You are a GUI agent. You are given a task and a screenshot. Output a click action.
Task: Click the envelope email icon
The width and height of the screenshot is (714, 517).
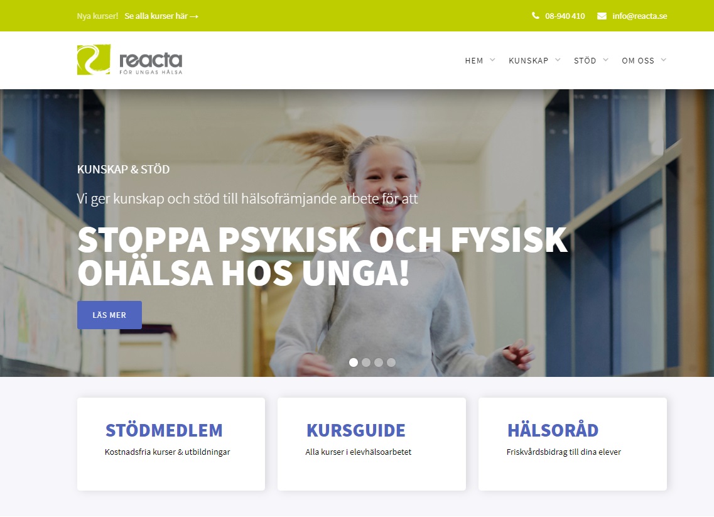click(x=602, y=16)
